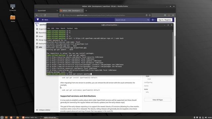Click the padlock site security icon
Screen dimensions: 212x119
point(63,15)
